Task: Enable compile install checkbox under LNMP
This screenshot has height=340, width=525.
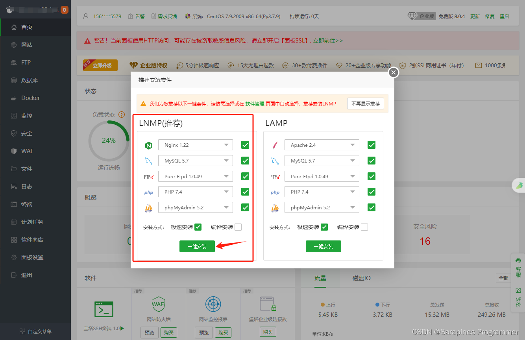Action: (238, 227)
